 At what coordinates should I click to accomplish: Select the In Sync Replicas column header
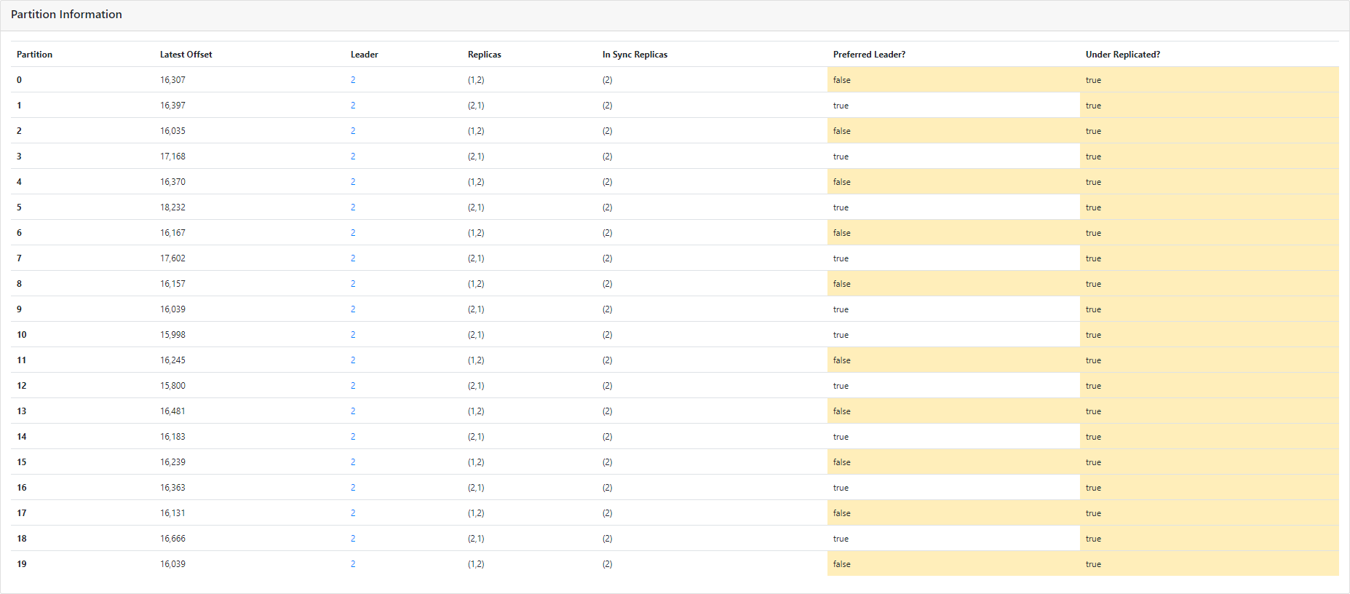pyautogui.click(x=635, y=55)
